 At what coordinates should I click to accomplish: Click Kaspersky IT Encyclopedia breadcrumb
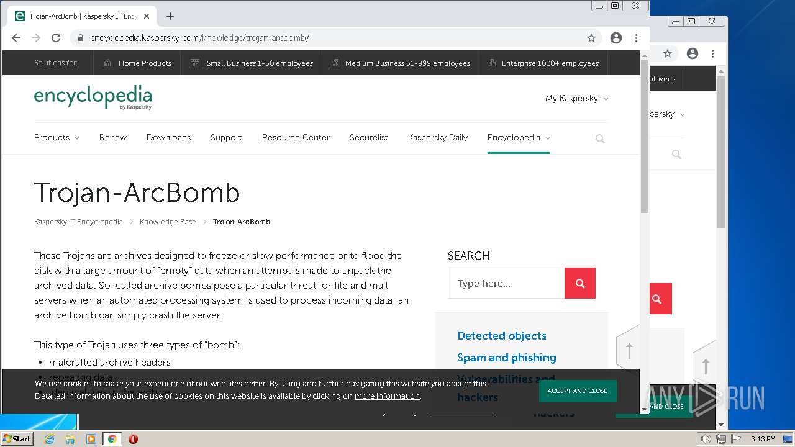78,222
